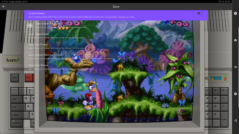The width and height of the screenshot is (239, 134).
Task: Open the hamburger menu icon
Action: 30,26
